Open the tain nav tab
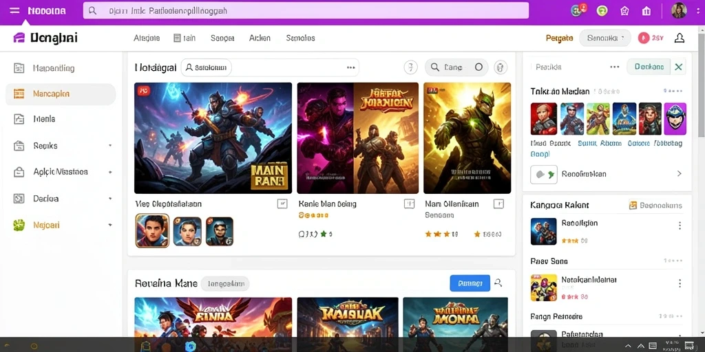 click(x=185, y=38)
